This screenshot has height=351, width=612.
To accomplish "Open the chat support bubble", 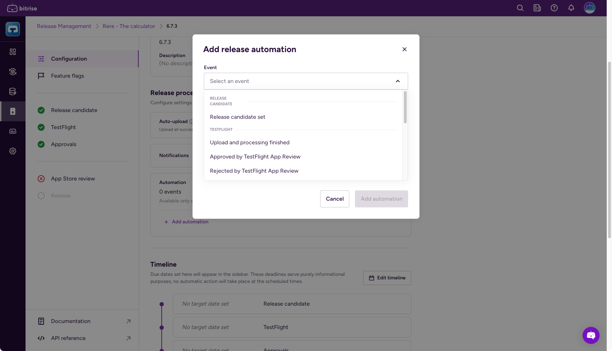I will point(591,335).
